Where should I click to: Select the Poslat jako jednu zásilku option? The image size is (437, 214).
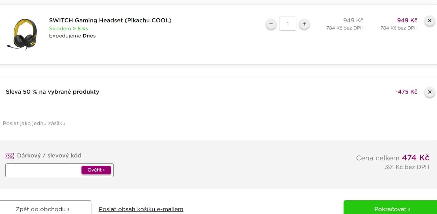tap(34, 123)
